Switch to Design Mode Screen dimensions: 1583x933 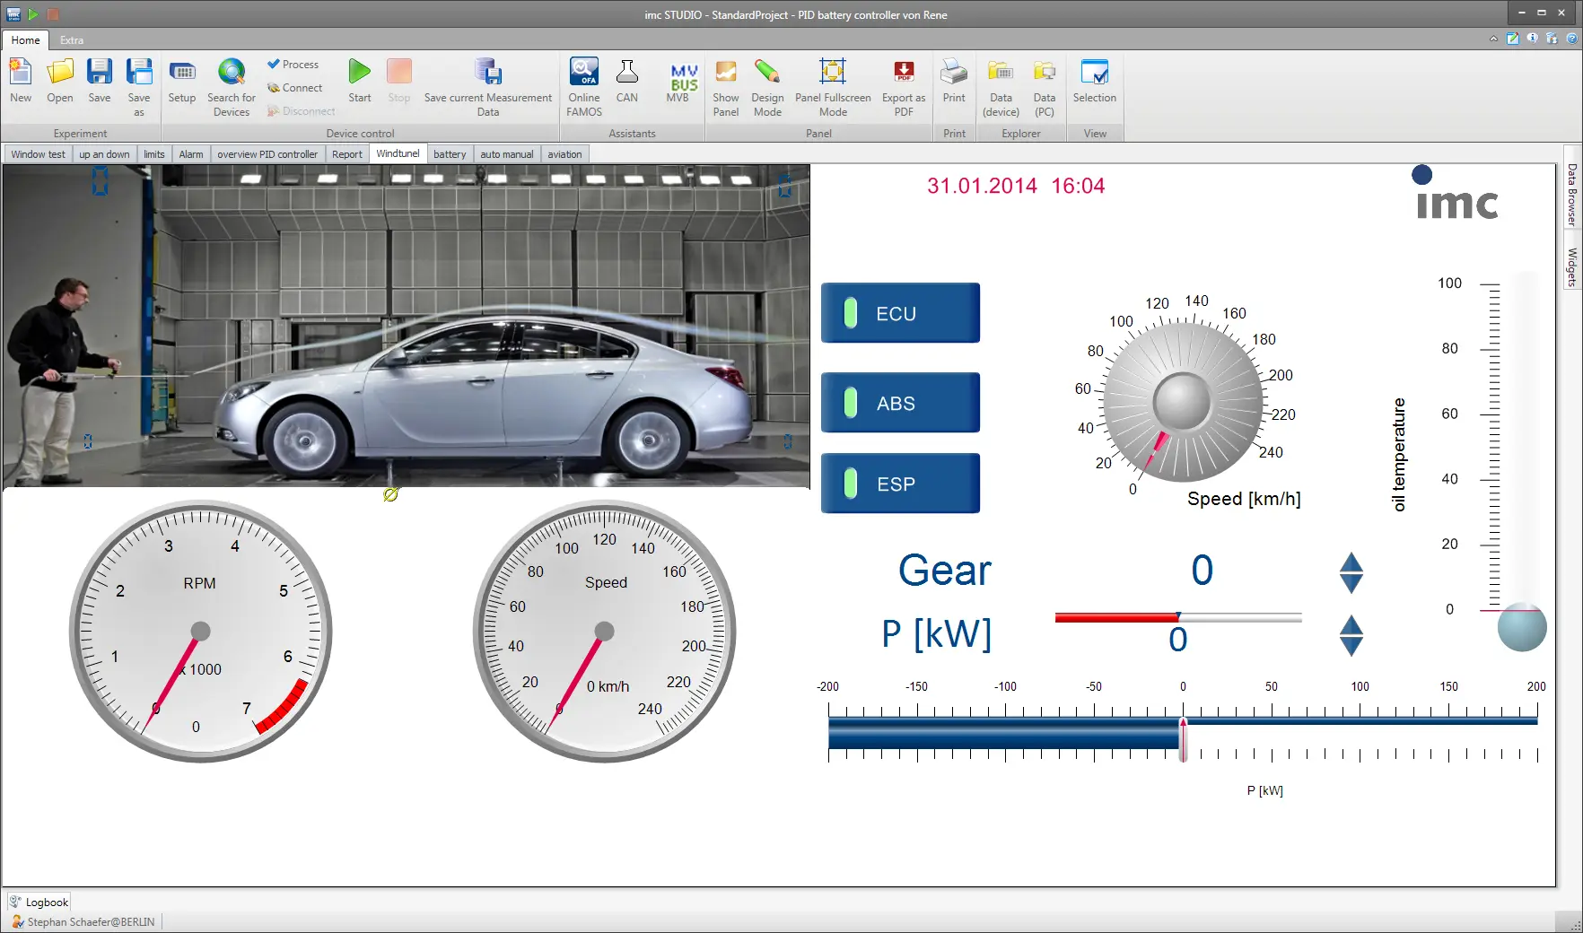click(x=767, y=87)
